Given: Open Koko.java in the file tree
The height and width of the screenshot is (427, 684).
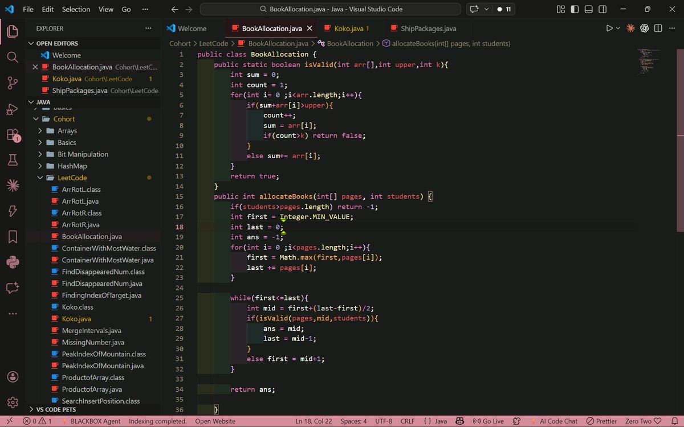Looking at the screenshot, I should [76, 319].
